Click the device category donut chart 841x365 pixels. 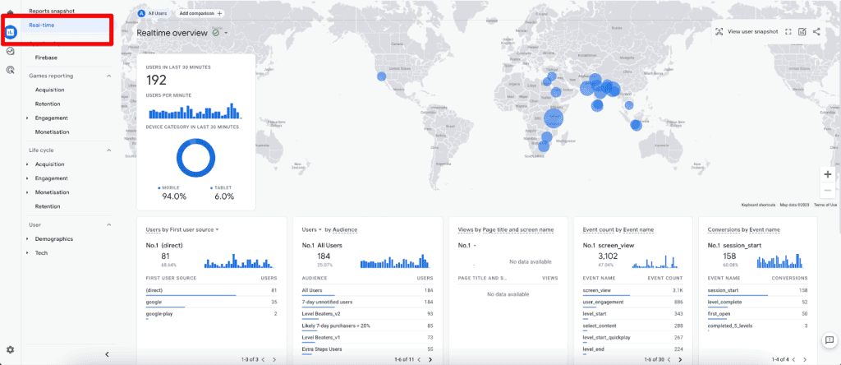click(x=195, y=159)
